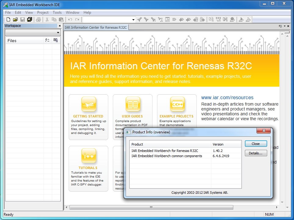This screenshot has width=294, height=220.
Task: Click the New Document toolbar icon
Action: [8, 19]
